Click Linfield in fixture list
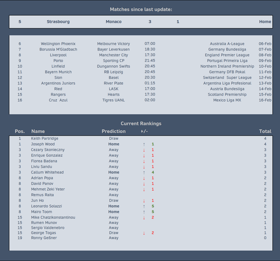The image size is (280, 261). click(x=58, y=66)
